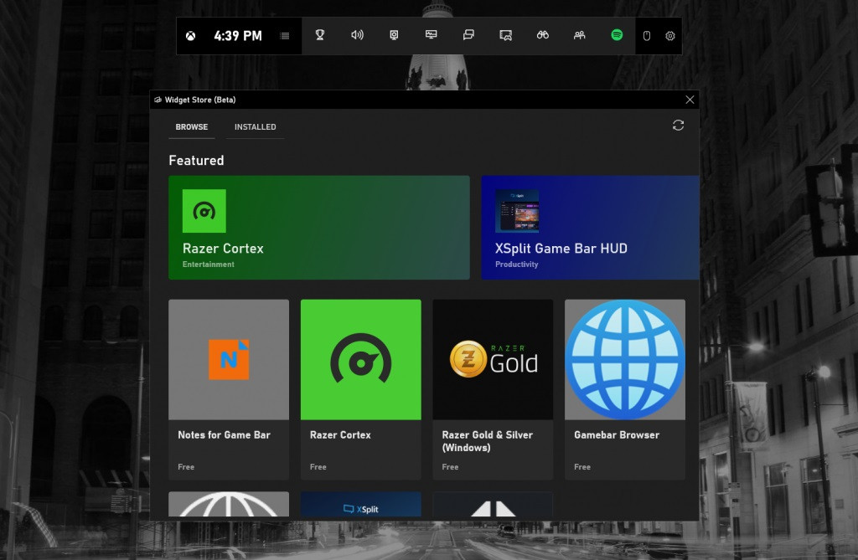Toggle mouse click-through icon
Image resolution: width=858 pixels, height=560 pixels.
[x=646, y=36]
